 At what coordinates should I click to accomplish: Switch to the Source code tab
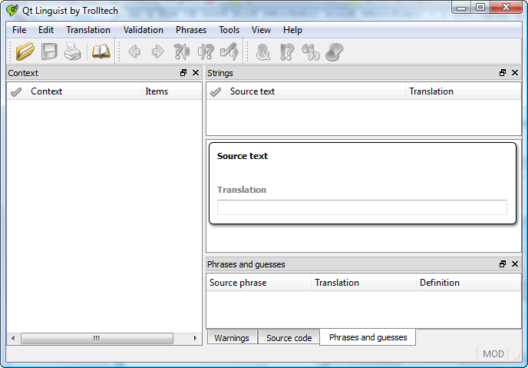pyautogui.click(x=289, y=338)
